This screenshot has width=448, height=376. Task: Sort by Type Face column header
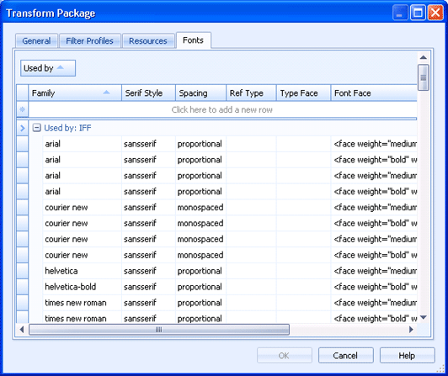pos(304,93)
